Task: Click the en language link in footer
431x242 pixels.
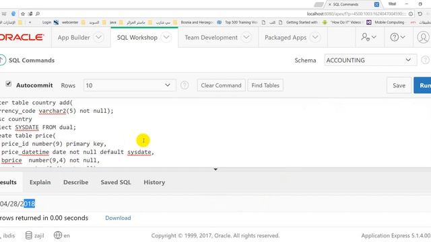Action: pyautogui.click(x=67, y=235)
